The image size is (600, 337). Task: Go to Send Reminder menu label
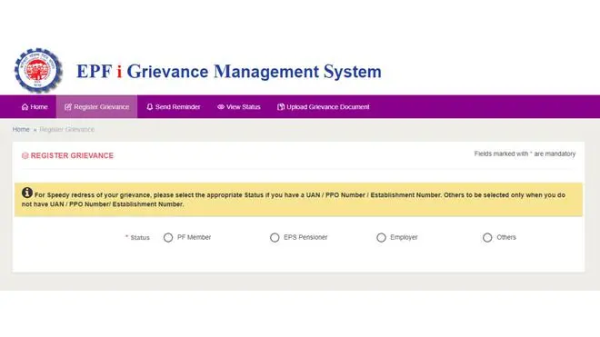pyautogui.click(x=177, y=106)
